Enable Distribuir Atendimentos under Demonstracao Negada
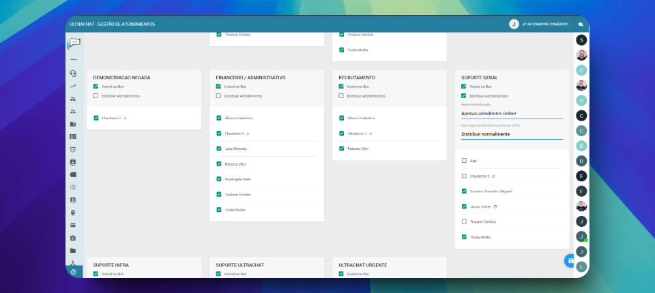Viewport: 655px width, 293px height. click(x=96, y=95)
